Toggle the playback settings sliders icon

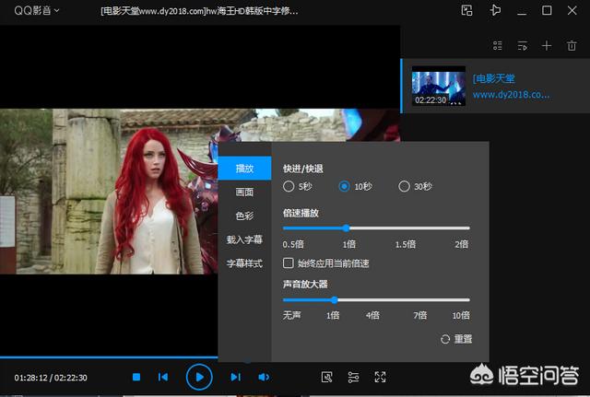coord(353,377)
